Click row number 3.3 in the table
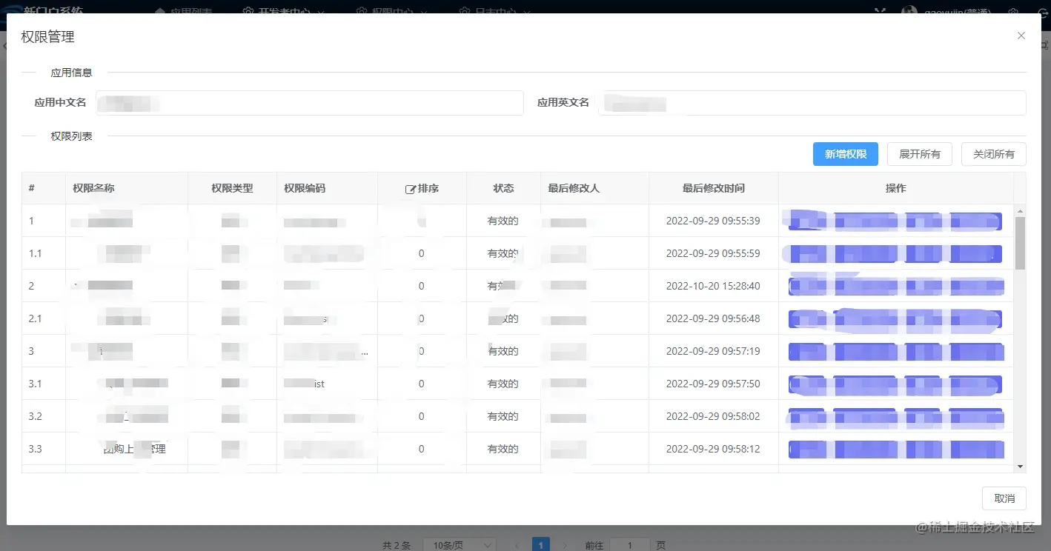Viewport: 1051px width, 551px height. 35,449
